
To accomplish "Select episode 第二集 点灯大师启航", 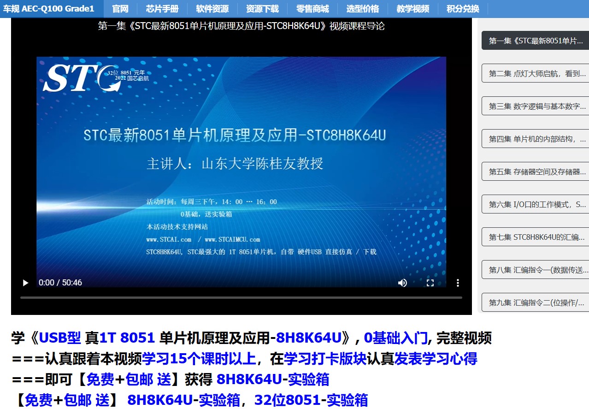I will [535, 73].
